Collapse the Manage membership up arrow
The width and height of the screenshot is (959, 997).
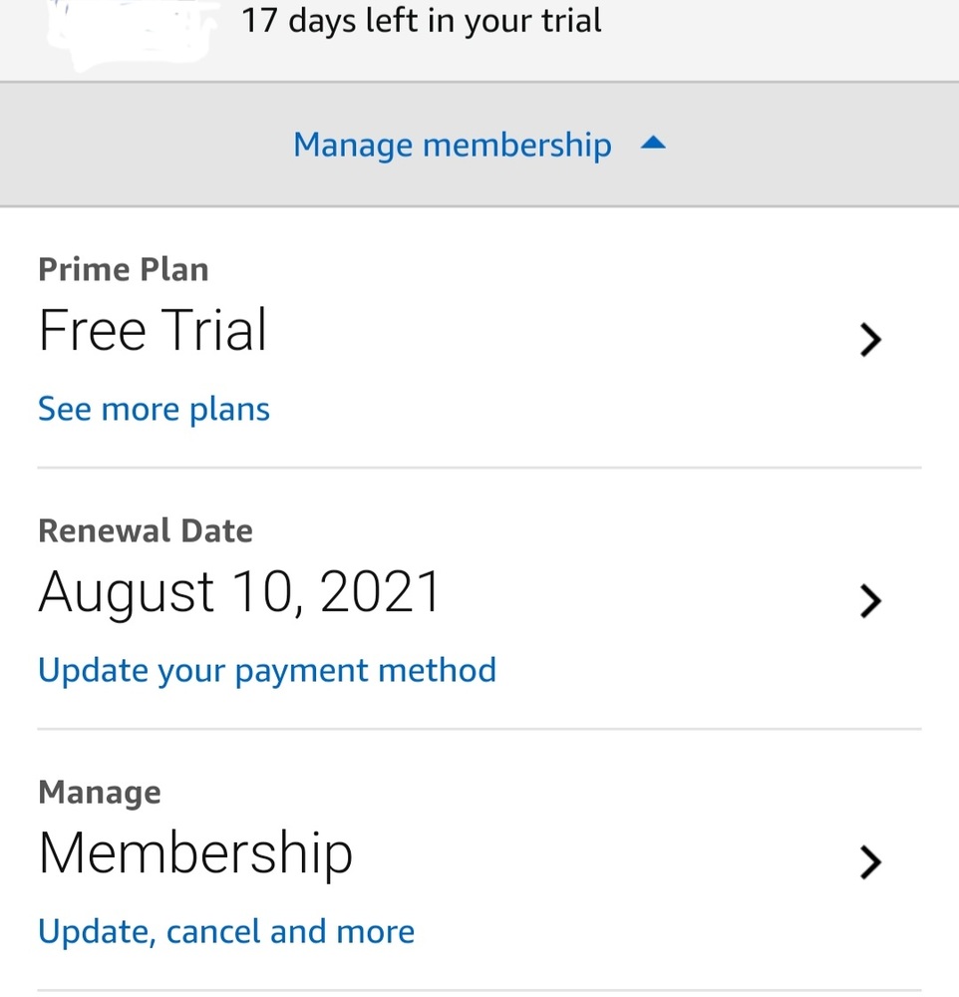tap(653, 145)
